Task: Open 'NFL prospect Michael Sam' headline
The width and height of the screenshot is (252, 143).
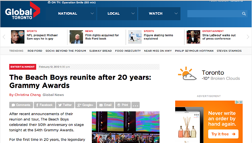Action: [x=42, y=37]
